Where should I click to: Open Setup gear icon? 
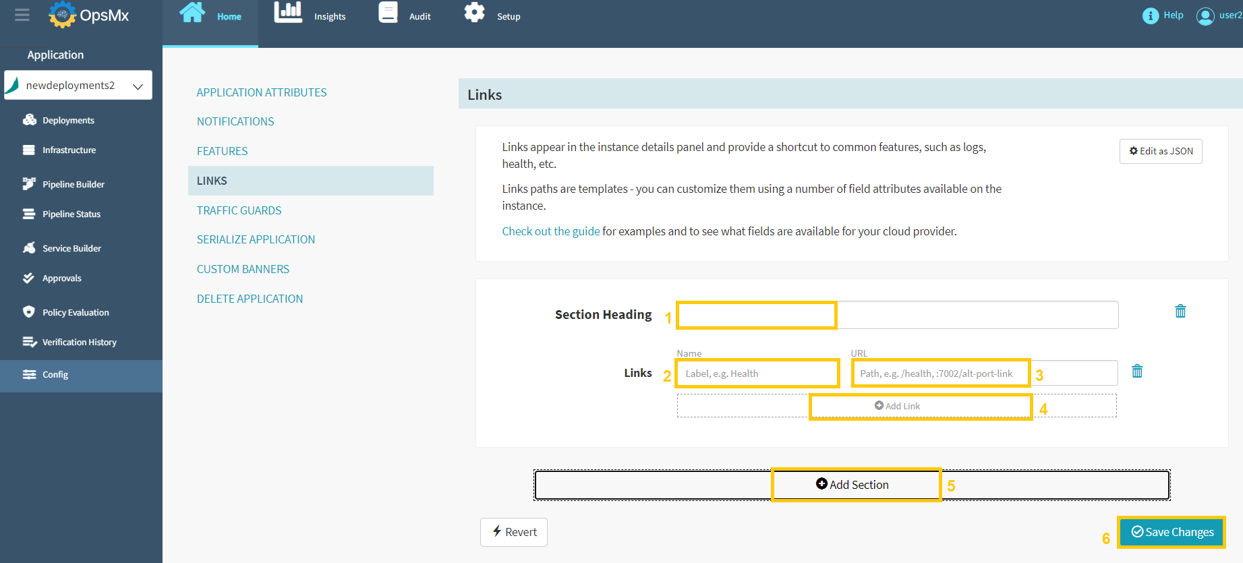coord(474,13)
